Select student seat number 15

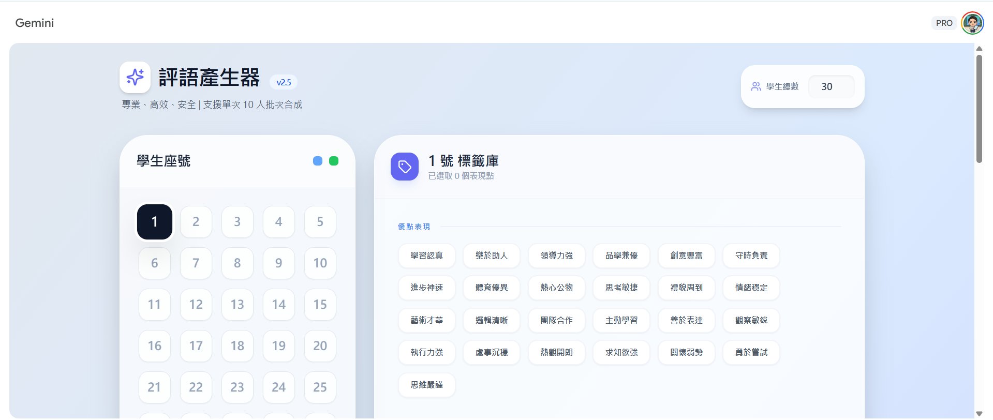click(x=320, y=305)
